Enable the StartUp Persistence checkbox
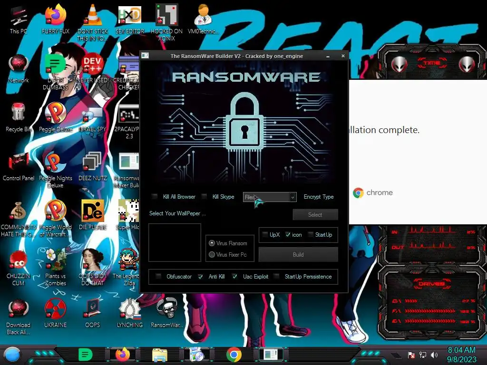The width and height of the screenshot is (487, 365). 276,276
